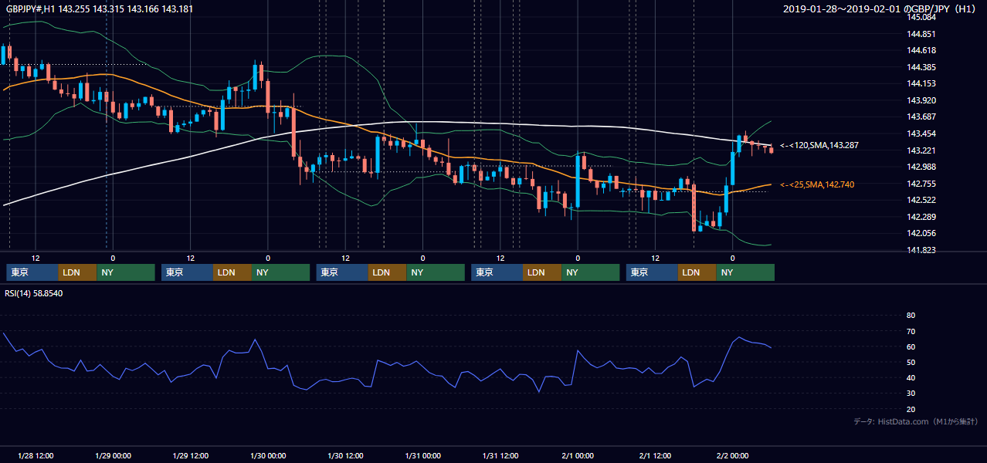The image size is (987, 463).
Task: Select the 1/30 00:00 time label
Action: point(268,456)
